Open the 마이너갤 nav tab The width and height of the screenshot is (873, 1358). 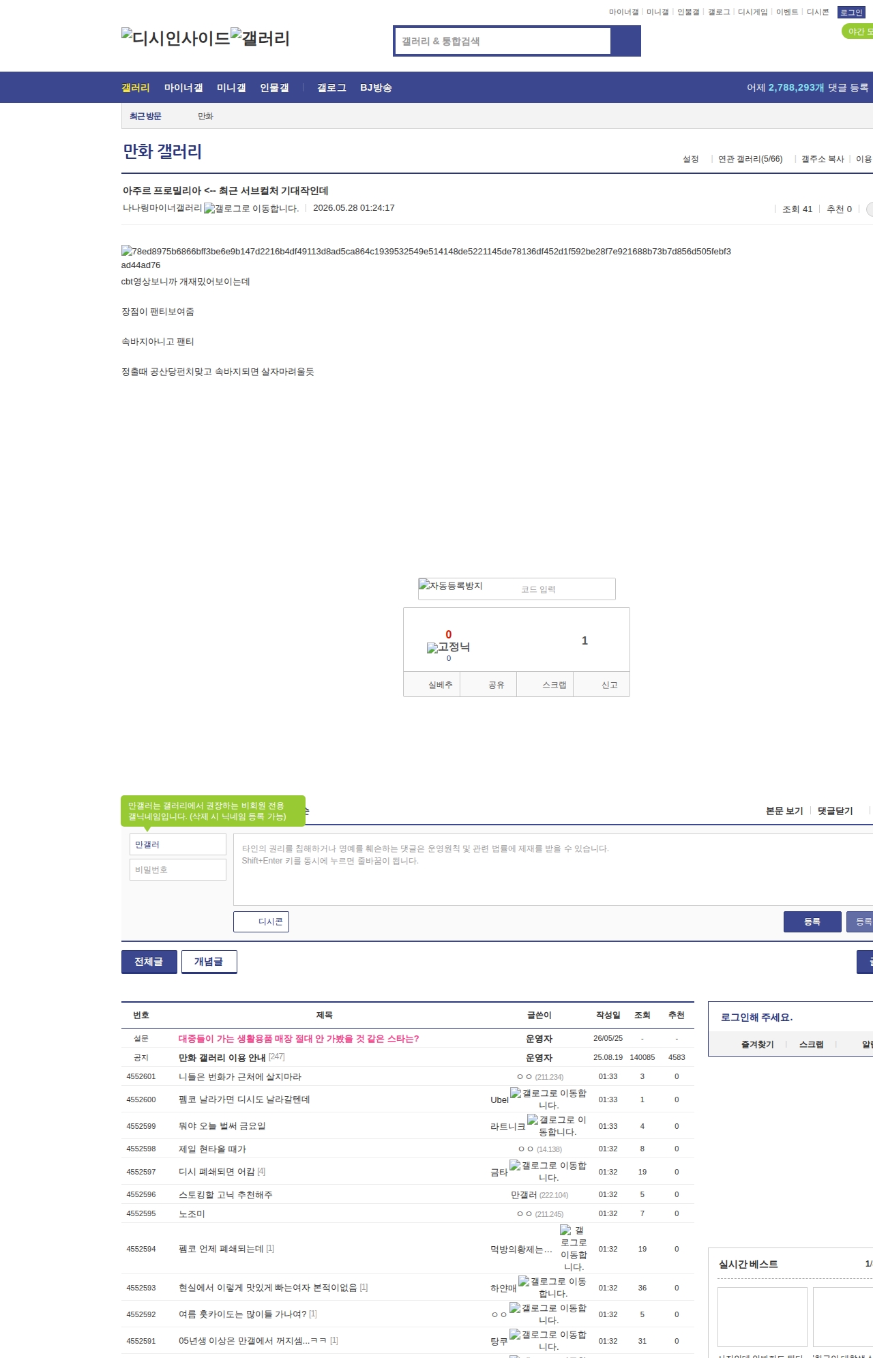point(183,87)
